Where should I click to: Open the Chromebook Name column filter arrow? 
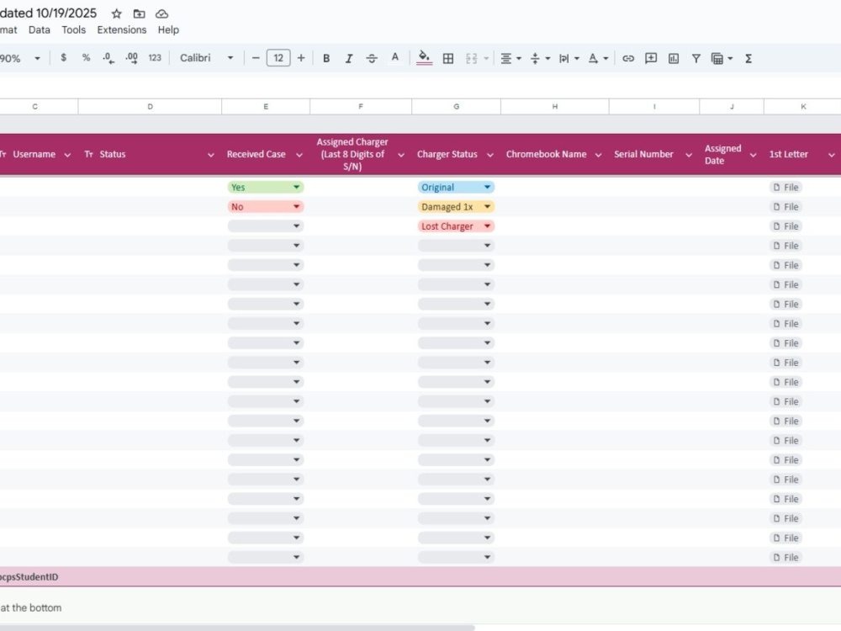tap(598, 155)
